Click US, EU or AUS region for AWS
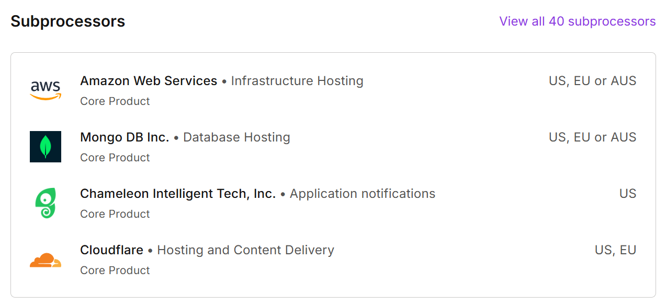The image size is (666, 307). (x=592, y=81)
